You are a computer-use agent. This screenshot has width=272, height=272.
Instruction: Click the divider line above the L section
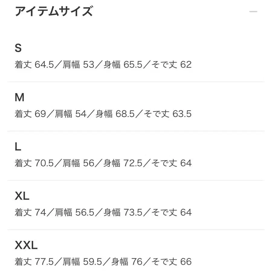point(136,131)
